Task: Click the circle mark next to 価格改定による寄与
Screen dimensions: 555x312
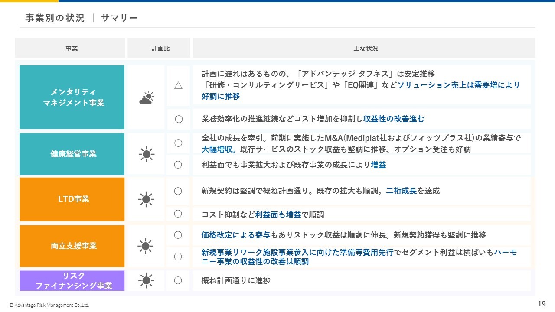Action: tap(178, 235)
